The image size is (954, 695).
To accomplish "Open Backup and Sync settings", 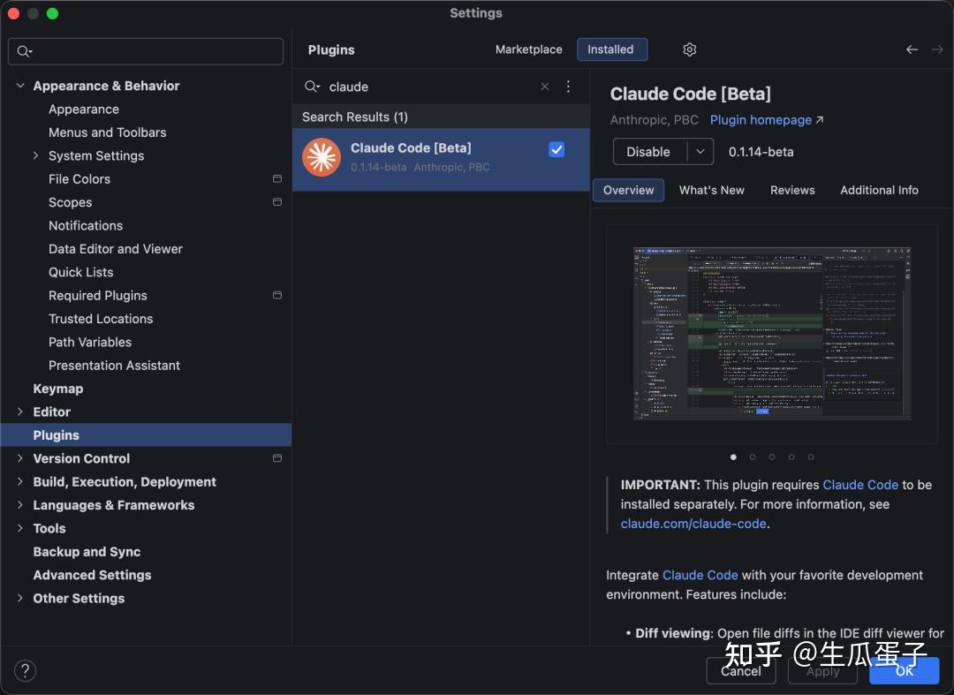I will (x=87, y=552).
